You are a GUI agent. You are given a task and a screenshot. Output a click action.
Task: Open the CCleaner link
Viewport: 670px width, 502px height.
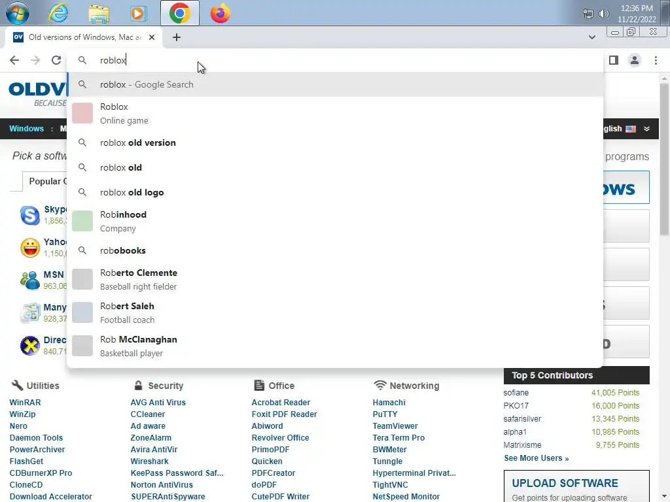click(x=147, y=414)
